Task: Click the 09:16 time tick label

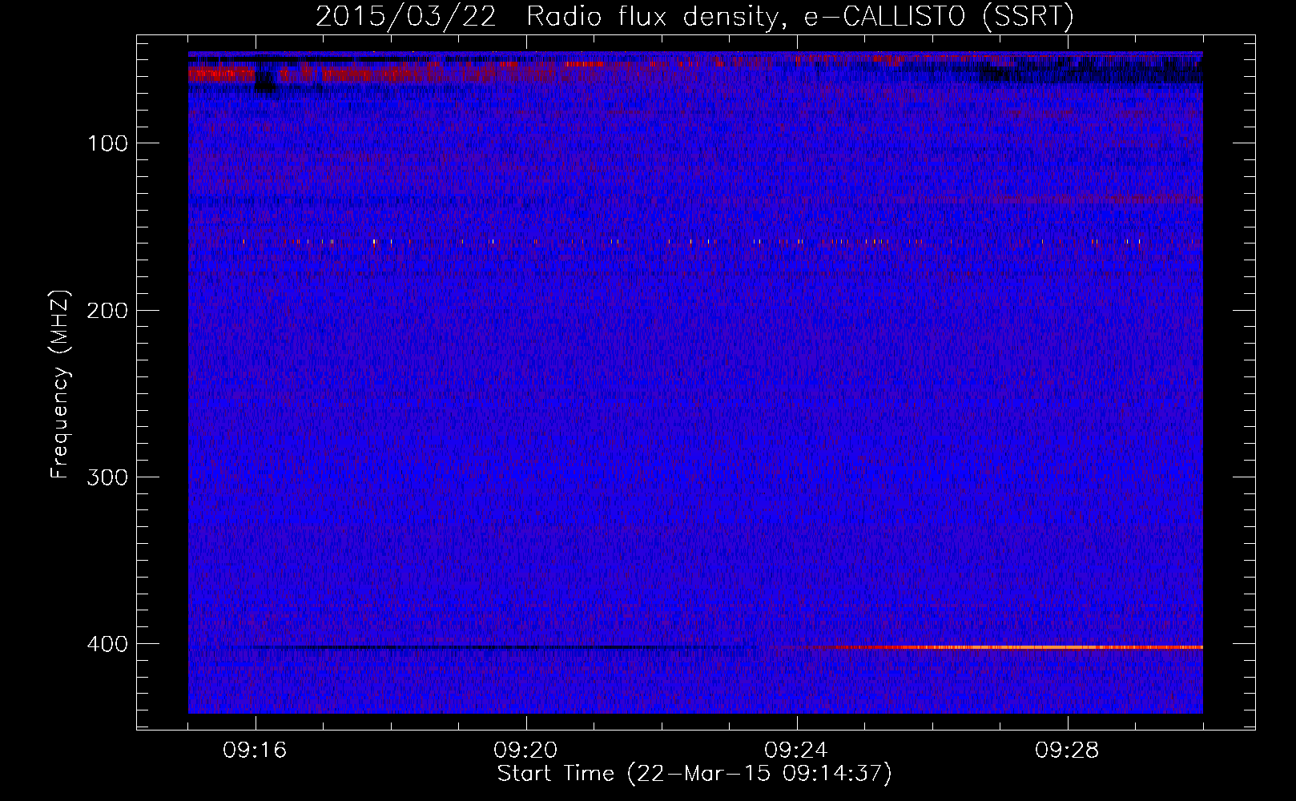Action: tap(255, 751)
